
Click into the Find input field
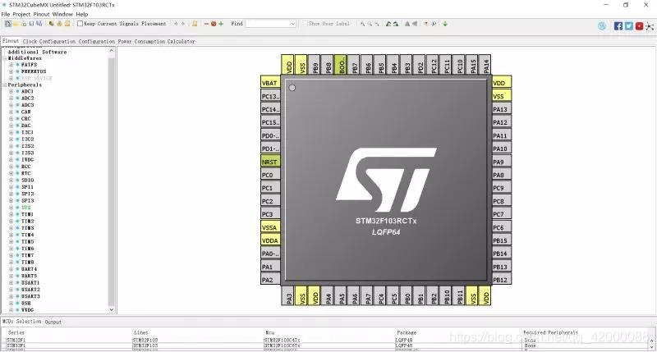[x=268, y=24]
